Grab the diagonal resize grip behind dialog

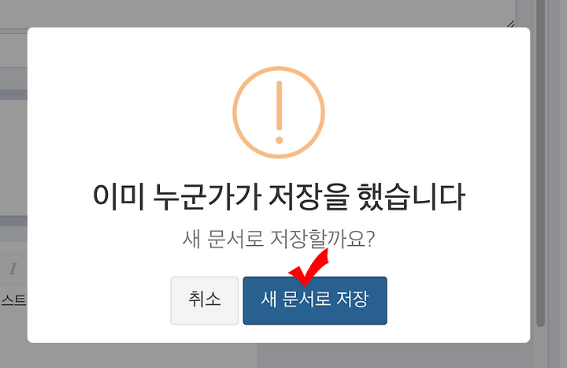point(511,24)
